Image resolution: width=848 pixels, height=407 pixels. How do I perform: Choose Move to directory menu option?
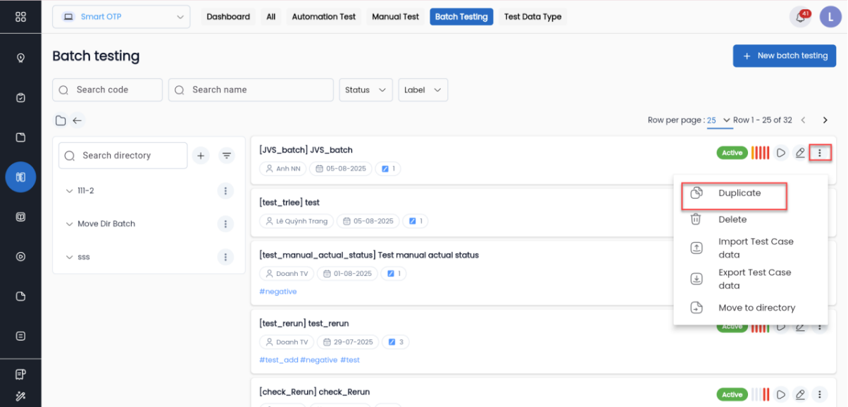756,308
